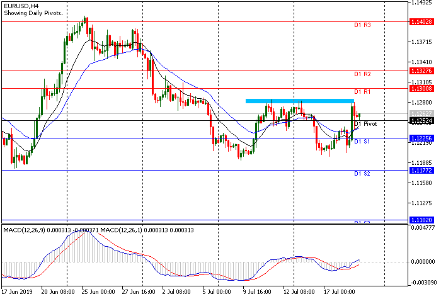The height and width of the screenshot is (299, 441).
Task: Select the blue 1.11020 price tag
Action: point(420,219)
